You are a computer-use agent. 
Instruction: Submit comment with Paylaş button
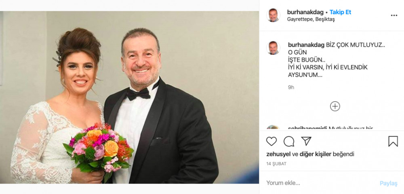[x=389, y=184]
